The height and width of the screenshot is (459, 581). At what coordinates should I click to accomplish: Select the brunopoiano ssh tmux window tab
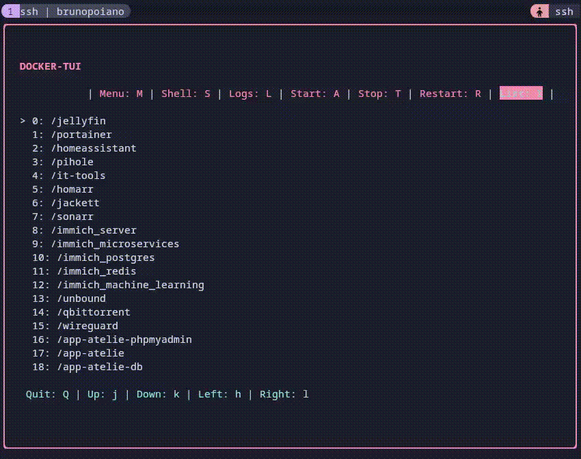tap(66, 11)
